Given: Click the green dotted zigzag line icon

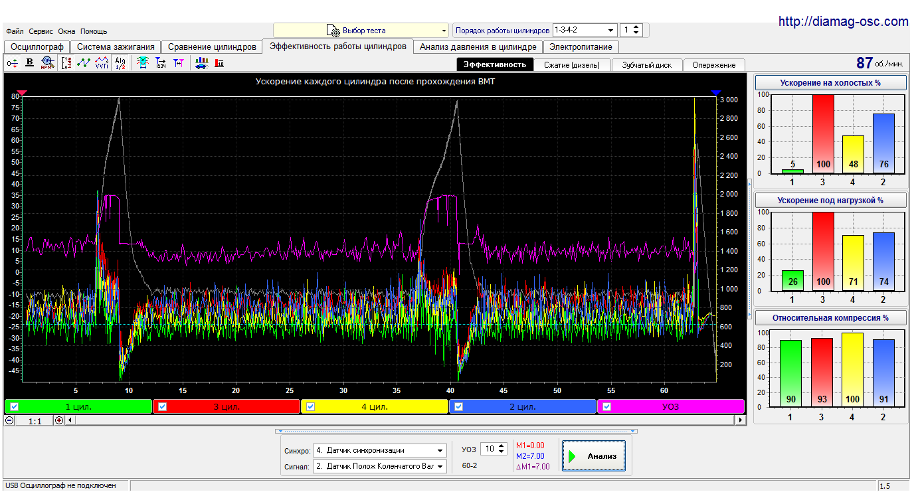Looking at the screenshot, I should [x=84, y=63].
